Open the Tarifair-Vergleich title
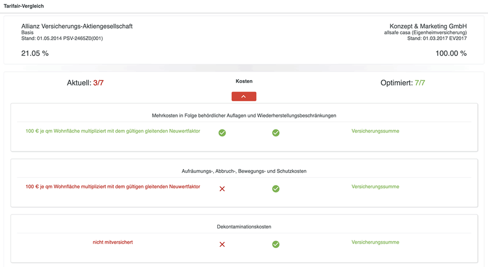 [24, 6]
